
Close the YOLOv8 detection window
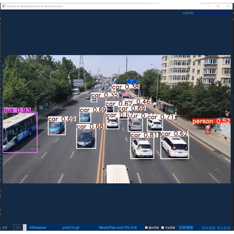point(227,6)
